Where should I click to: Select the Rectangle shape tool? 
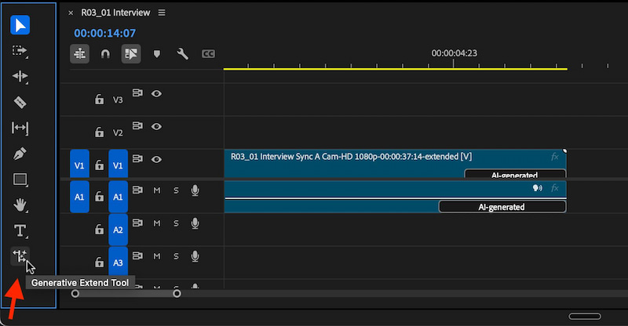pos(20,179)
